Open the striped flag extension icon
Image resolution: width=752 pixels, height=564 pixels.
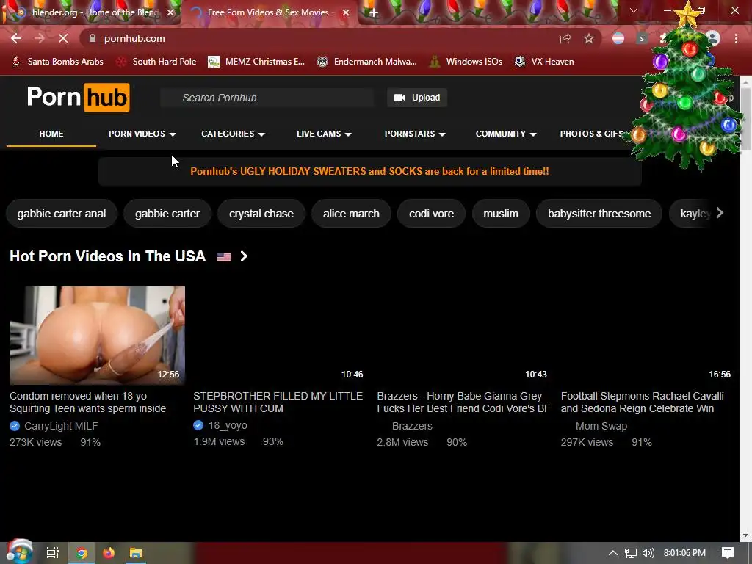pos(618,39)
